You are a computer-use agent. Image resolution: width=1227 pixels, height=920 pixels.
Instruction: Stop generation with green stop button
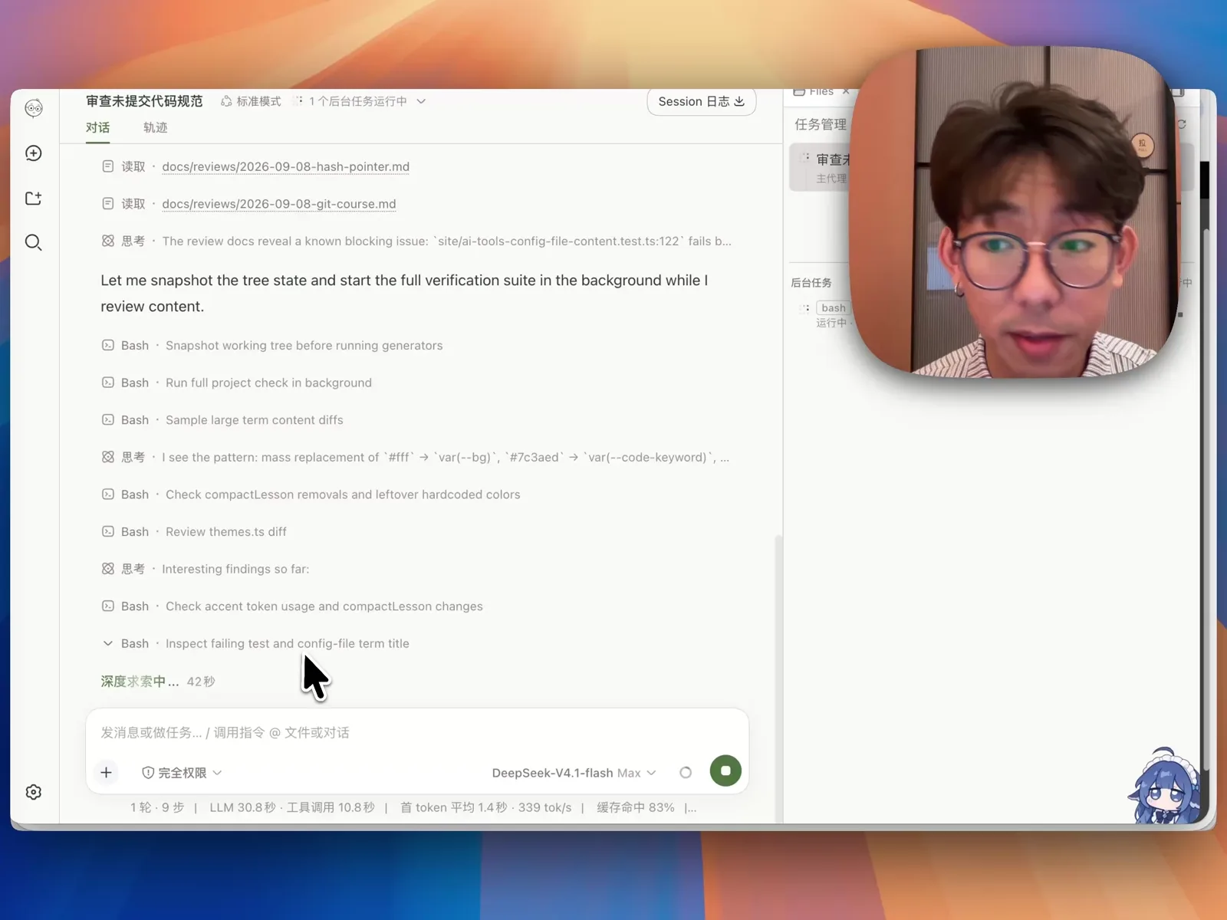tap(725, 770)
